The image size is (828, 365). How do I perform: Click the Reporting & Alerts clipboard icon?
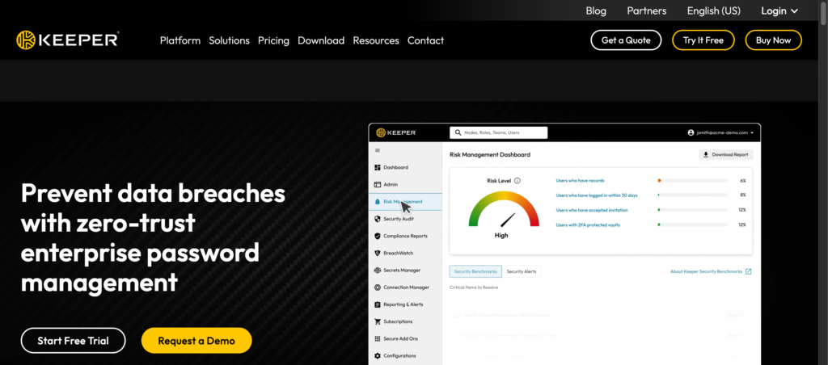(377, 304)
